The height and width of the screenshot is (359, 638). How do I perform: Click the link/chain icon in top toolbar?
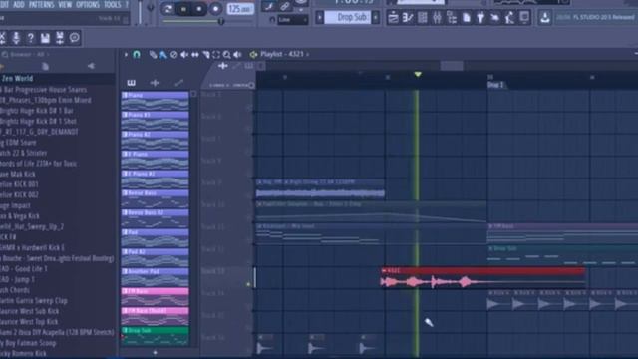click(x=285, y=6)
